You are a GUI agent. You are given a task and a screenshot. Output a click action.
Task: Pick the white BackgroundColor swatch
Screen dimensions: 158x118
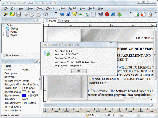click(x=24, y=92)
